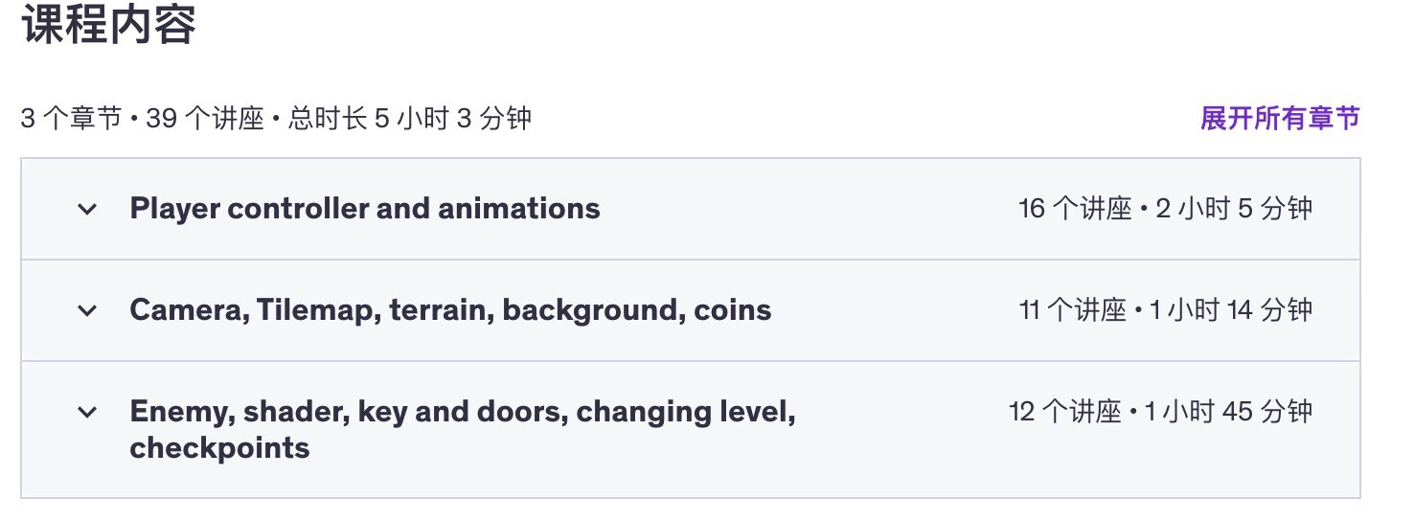Click the 3 个章节 summary text
Viewport: 1414px width, 521px height.
(x=71, y=119)
